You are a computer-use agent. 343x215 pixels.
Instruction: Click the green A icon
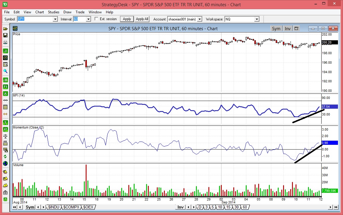(x=5, y=94)
